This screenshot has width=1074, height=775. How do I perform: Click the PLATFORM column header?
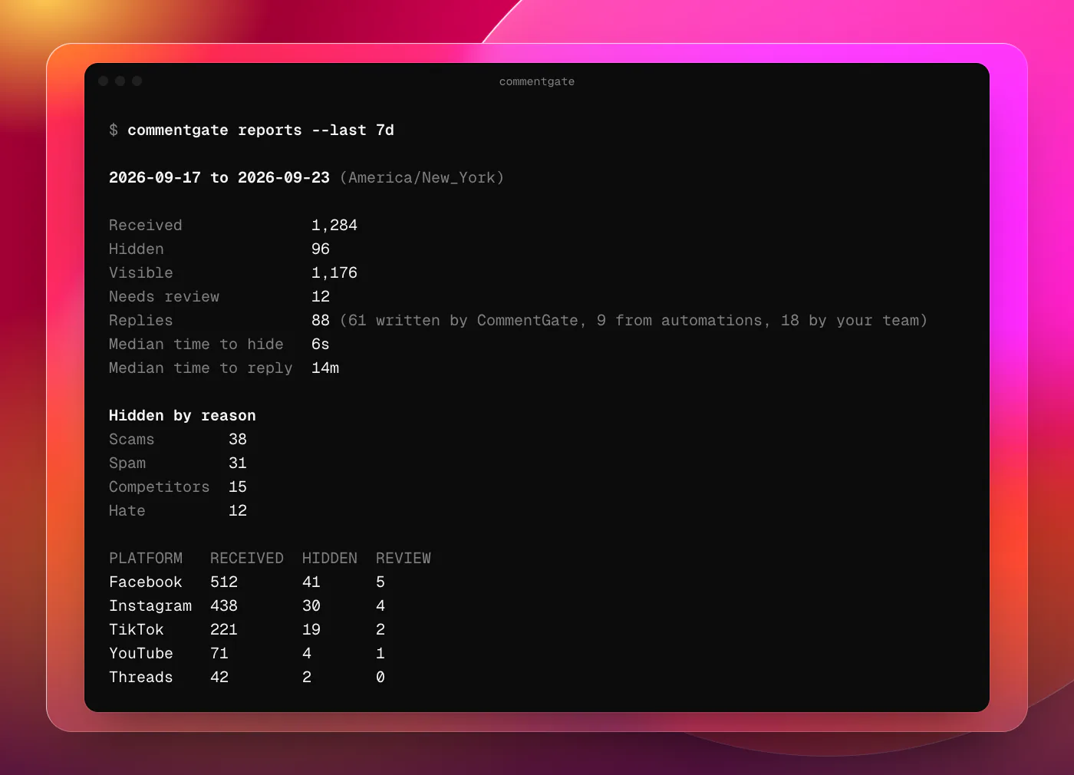(x=146, y=559)
